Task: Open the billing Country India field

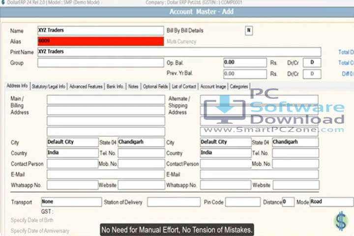Action: coord(73,153)
